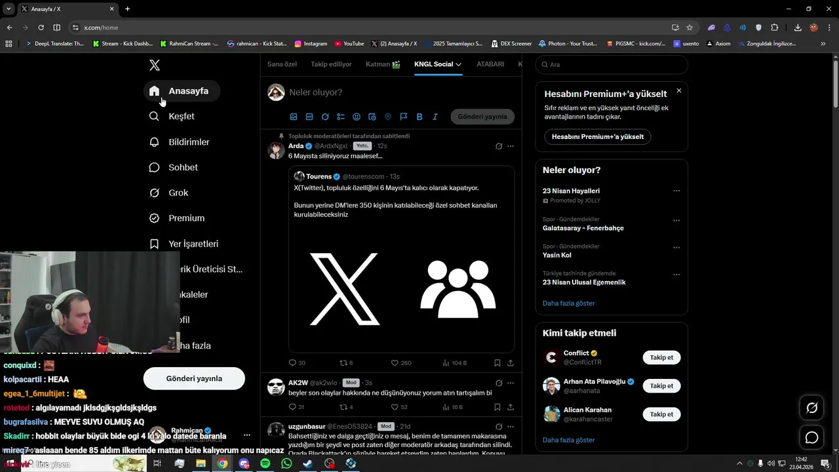Open WhatsApp from the taskbar
The image size is (839, 472).
click(286, 463)
